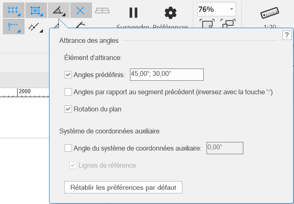The image size is (294, 204).
Task: Enable auxiliary coordinate system angle checkbox
Action: point(68,148)
